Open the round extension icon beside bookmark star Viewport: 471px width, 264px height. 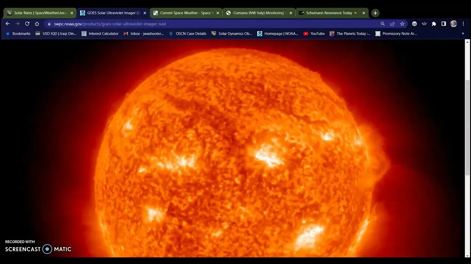[414, 24]
